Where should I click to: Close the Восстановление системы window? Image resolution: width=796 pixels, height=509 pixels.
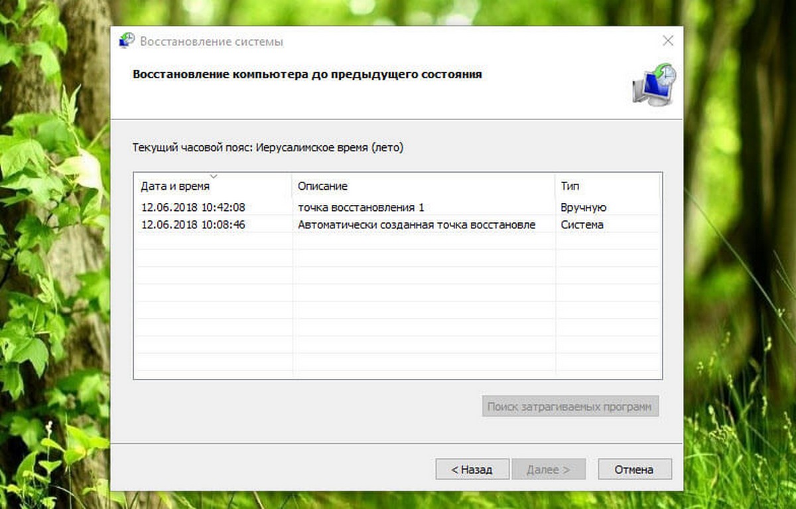click(668, 41)
